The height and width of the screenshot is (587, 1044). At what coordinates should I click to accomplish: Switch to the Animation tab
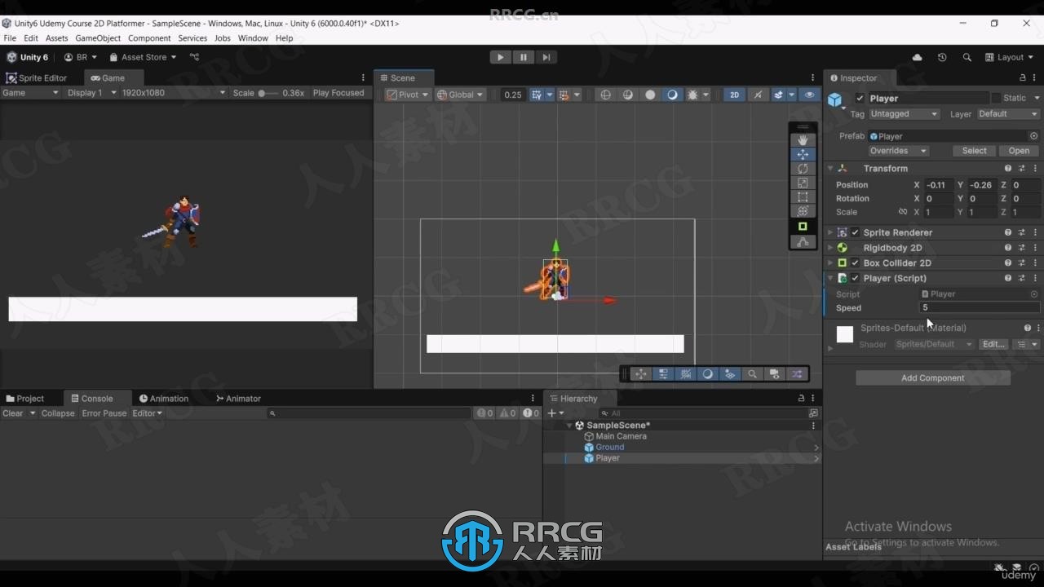tap(164, 399)
